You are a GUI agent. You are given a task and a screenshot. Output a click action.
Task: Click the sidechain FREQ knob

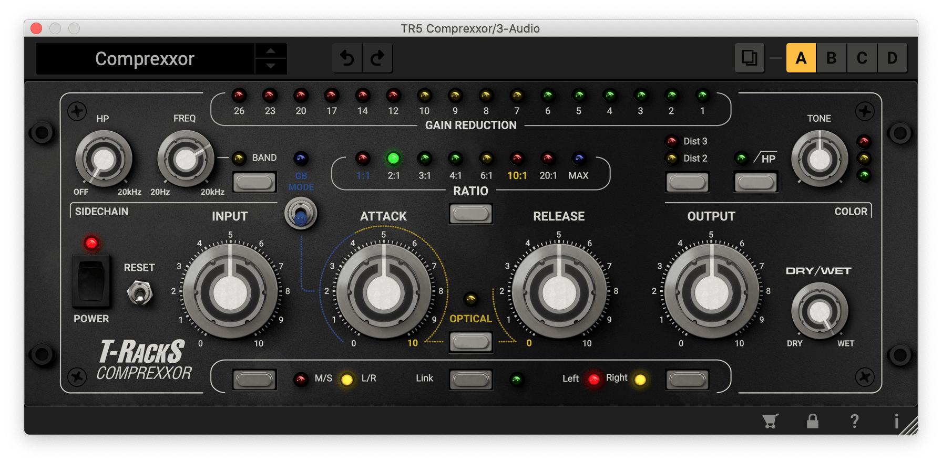(x=186, y=159)
